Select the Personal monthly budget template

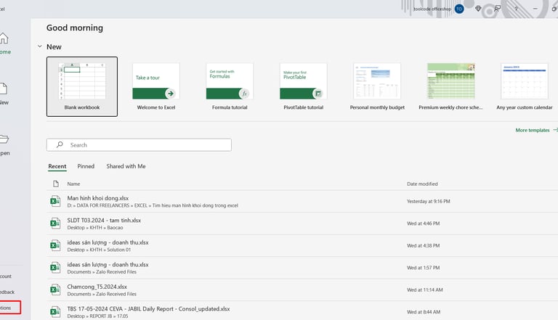[x=377, y=86]
